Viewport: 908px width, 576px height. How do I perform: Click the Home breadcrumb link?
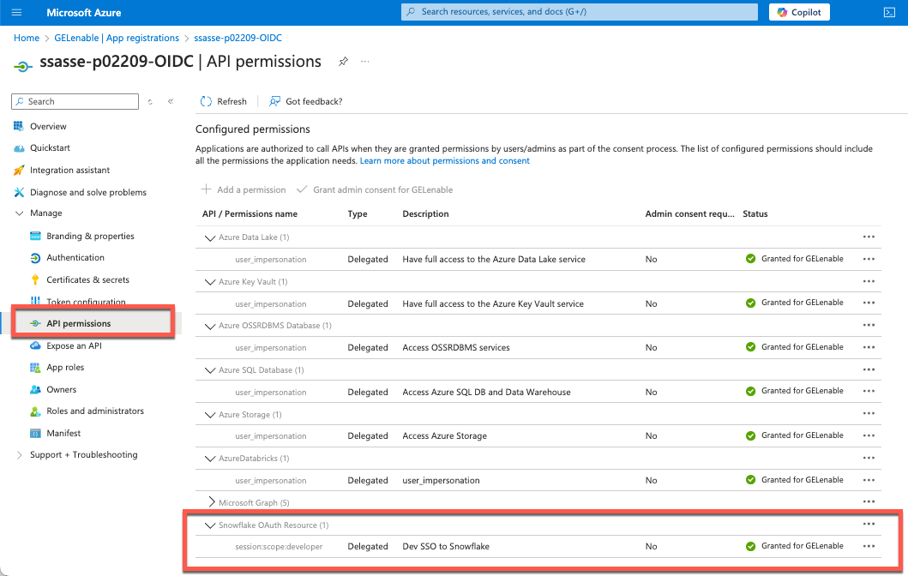27,38
